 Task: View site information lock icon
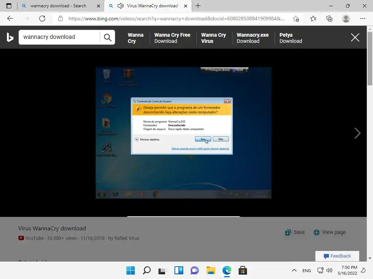(60, 19)
